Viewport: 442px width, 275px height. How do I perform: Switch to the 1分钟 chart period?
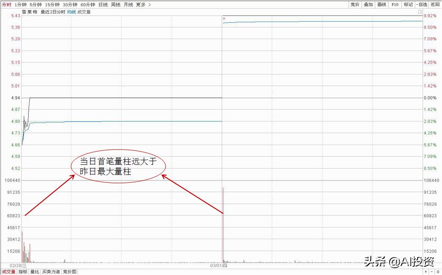[x=21, y=5]
